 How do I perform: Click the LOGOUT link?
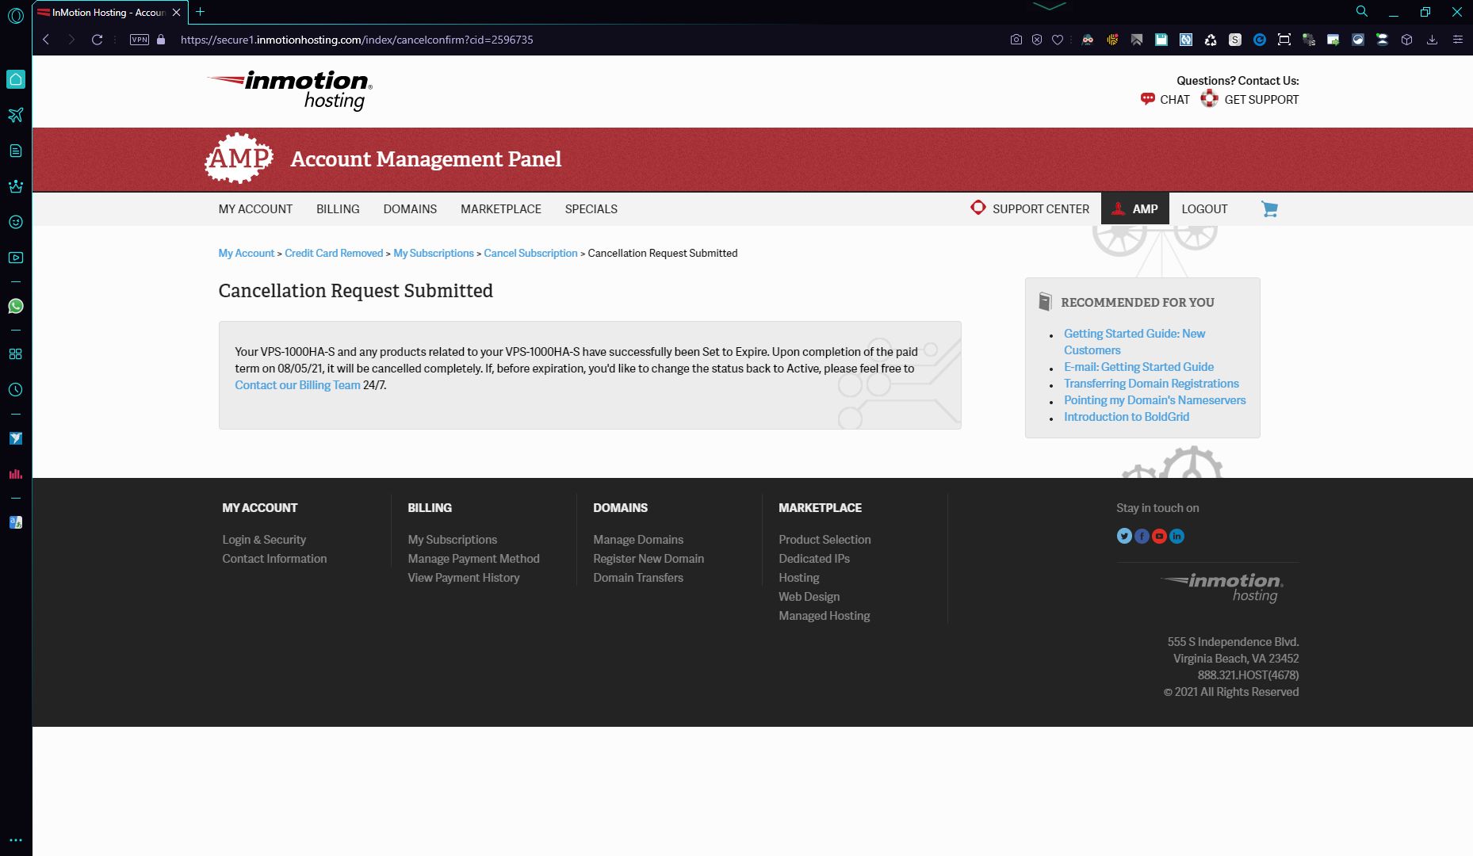click(1204, 209)
